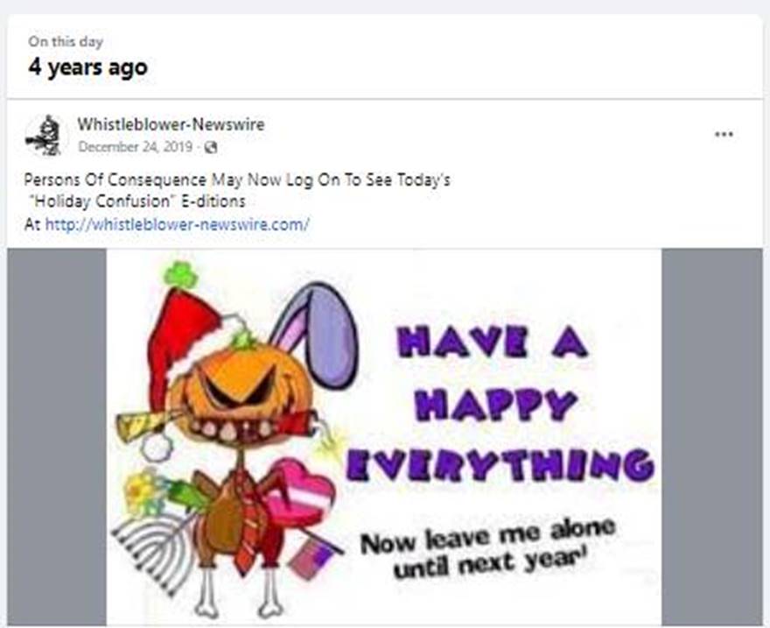Click the green clover atop the hat
Image resolution: width=770 pixels, height=628 pixels.
pyautogui.click(x=181, y=275)
